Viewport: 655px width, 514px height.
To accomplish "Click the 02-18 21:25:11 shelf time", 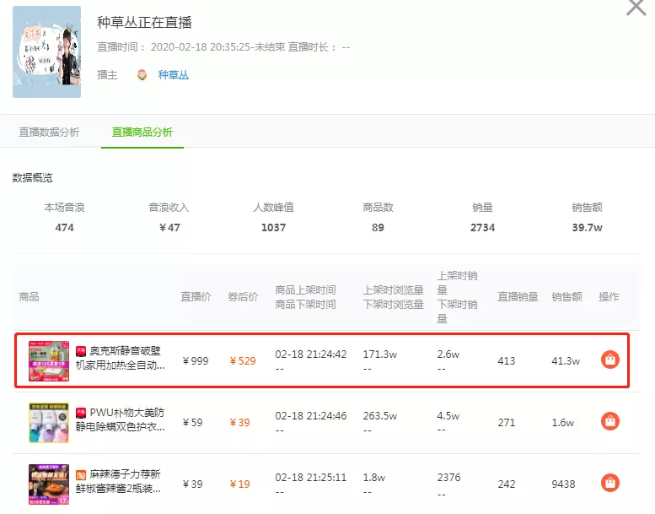I will [311, 477].
